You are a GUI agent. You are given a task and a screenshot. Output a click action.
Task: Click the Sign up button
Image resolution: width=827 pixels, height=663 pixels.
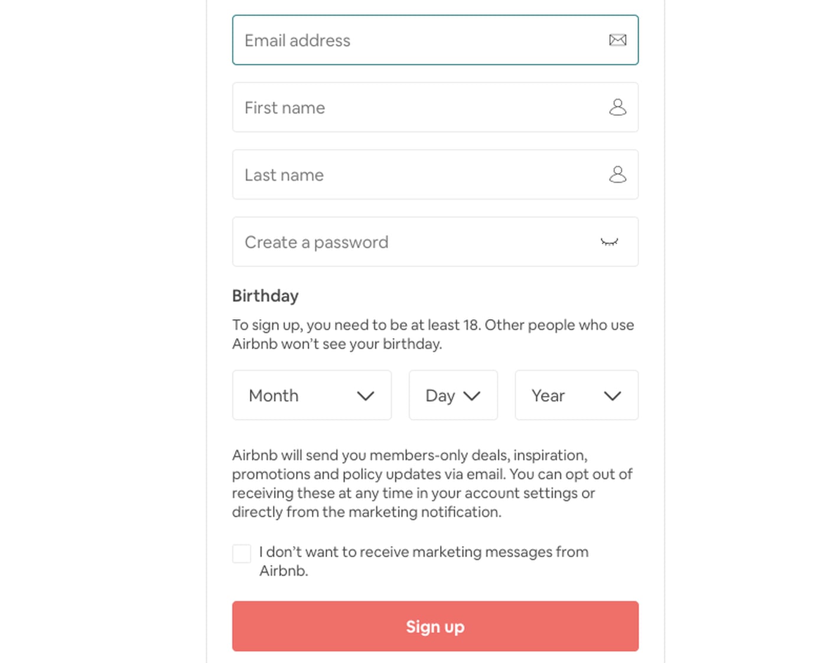tap(435, 626)
